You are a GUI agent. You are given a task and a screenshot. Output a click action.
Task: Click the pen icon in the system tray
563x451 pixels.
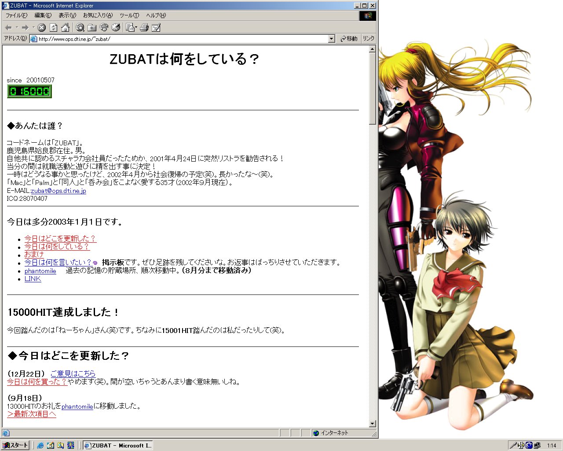coord(513,445)
